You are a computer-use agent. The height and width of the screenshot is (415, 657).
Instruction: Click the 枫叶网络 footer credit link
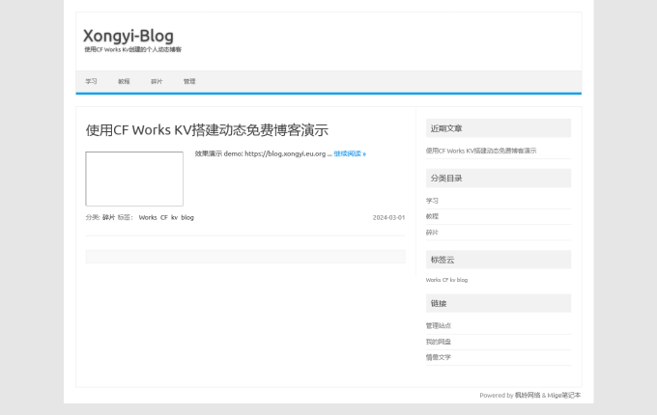[x=528, y=395]
